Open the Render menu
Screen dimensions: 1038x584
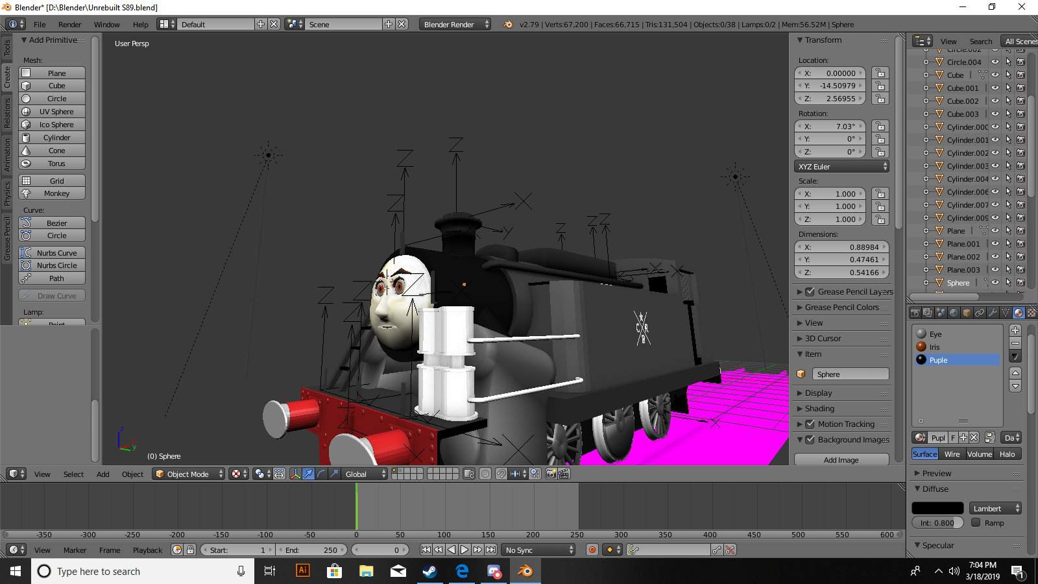point(70,24)
